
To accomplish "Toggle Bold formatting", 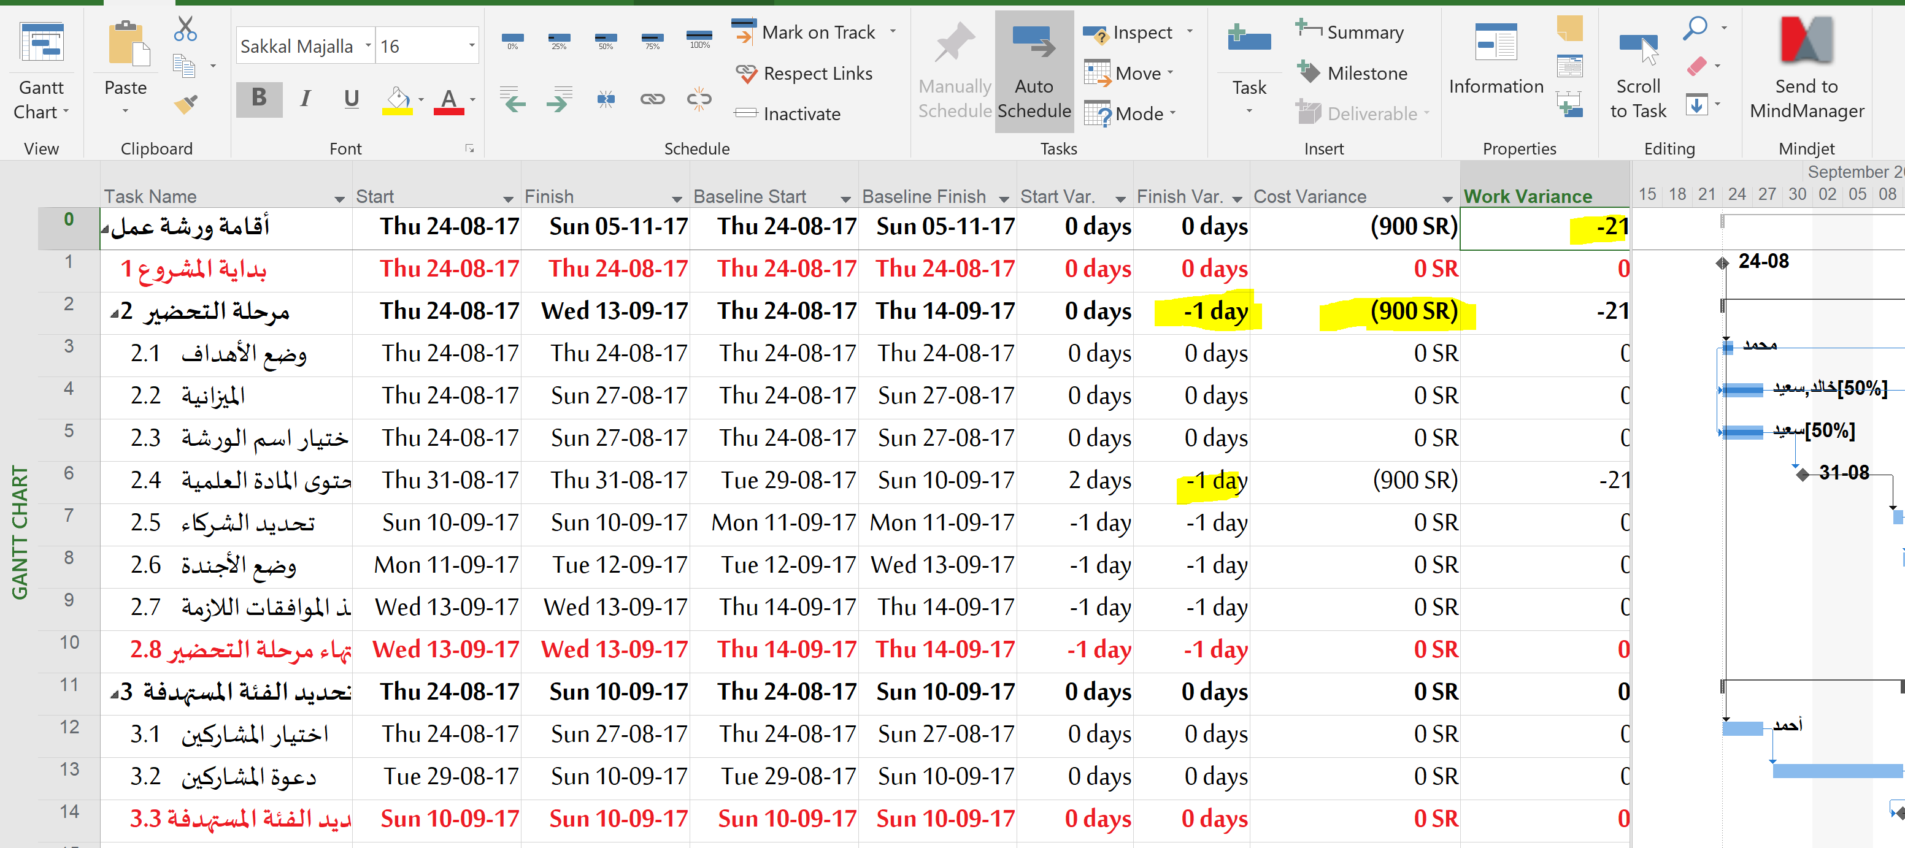I will (259, 98).
